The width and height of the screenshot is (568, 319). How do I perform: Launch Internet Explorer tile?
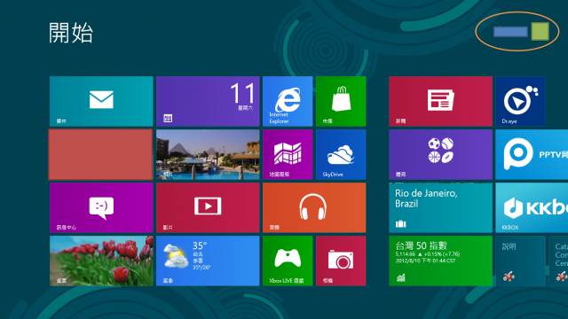[x=288, y=101]
